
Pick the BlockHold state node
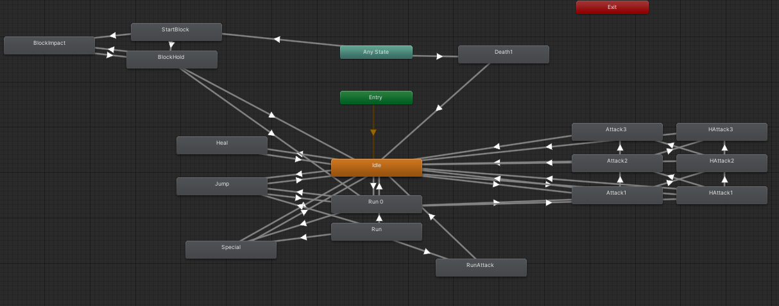pyautogui.click(x=171, y=60)
